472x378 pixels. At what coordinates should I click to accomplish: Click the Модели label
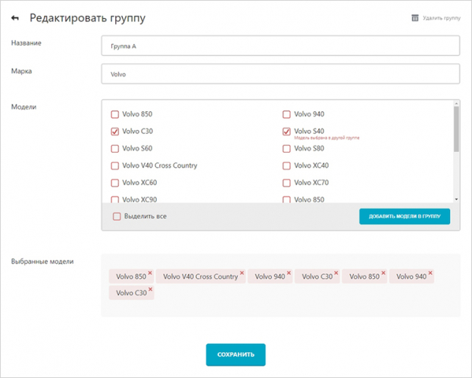pyautogui.click(x=23, y=107)
